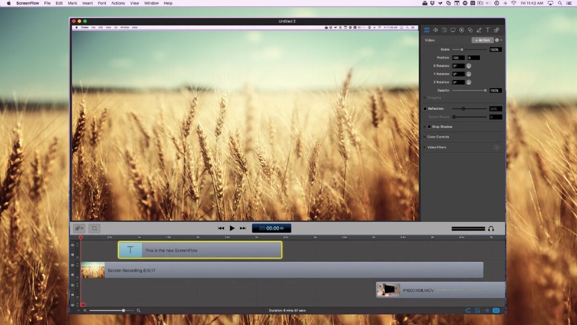Open the Audio properties panel icon

point(436,29)
